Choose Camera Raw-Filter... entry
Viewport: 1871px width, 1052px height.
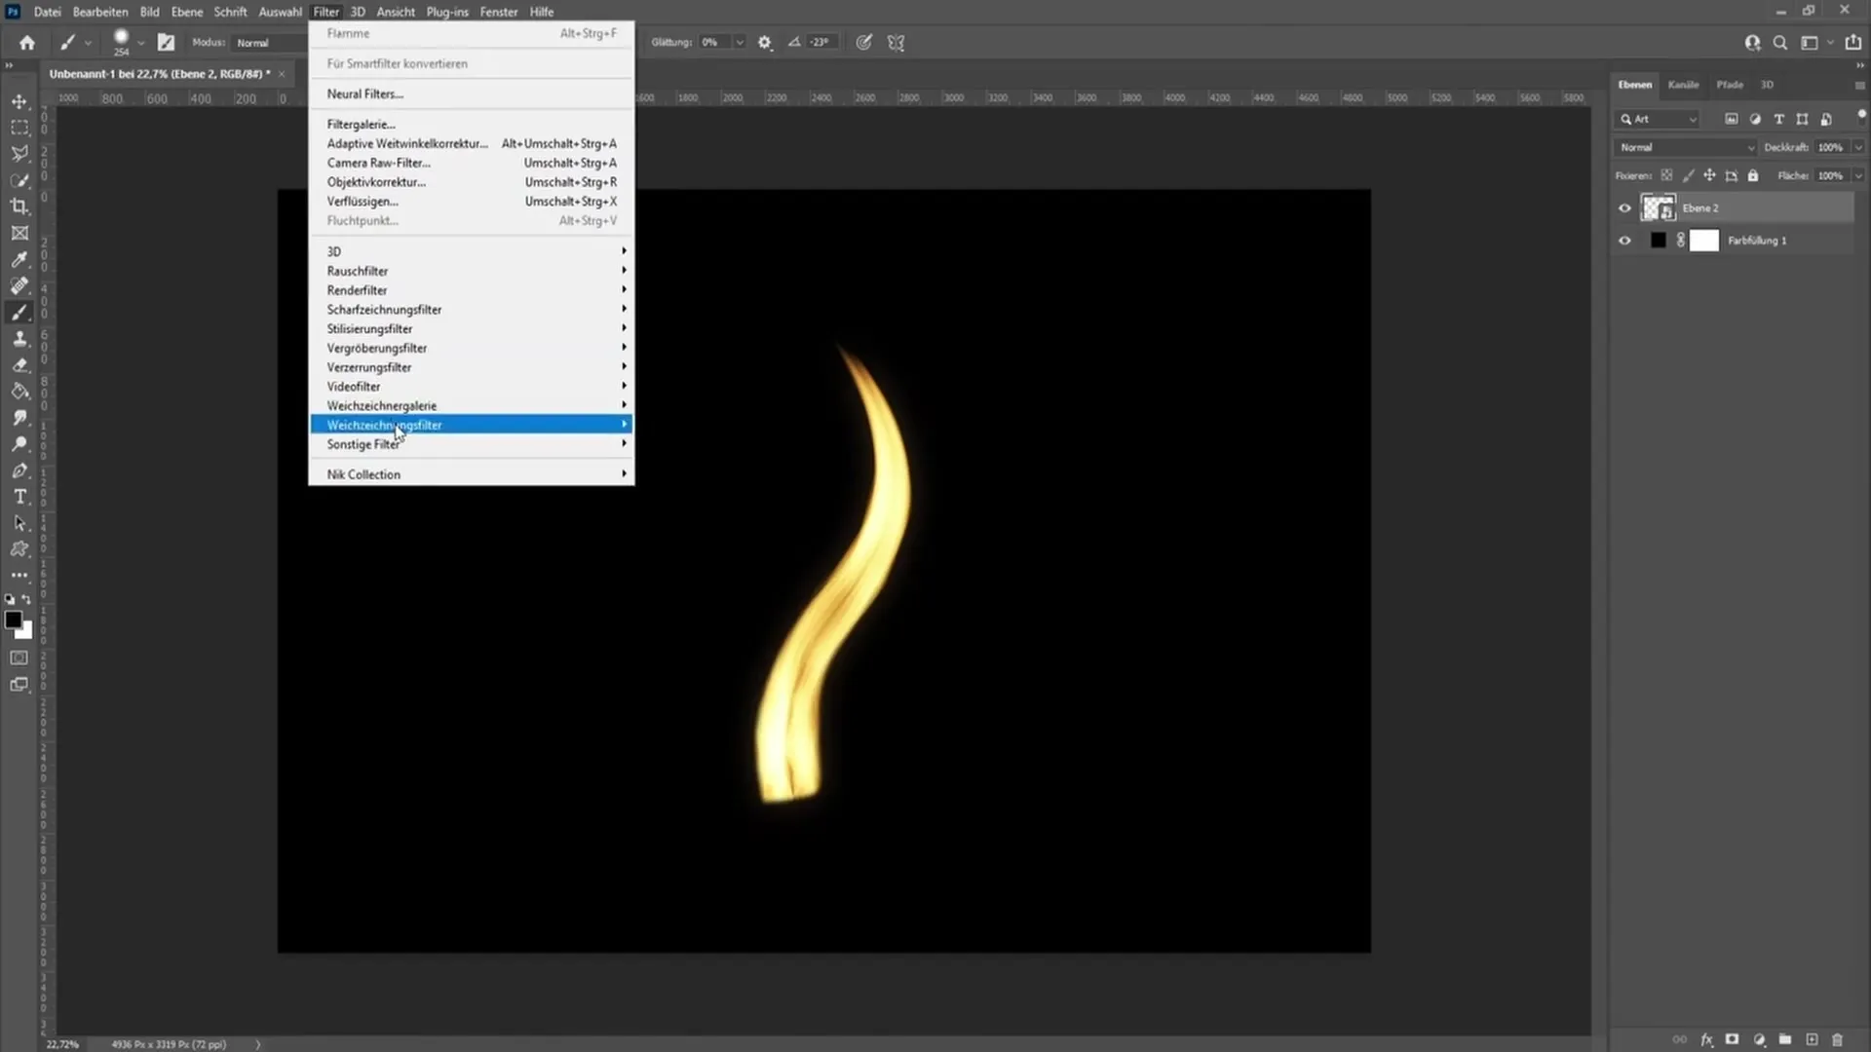coord(472,163)
